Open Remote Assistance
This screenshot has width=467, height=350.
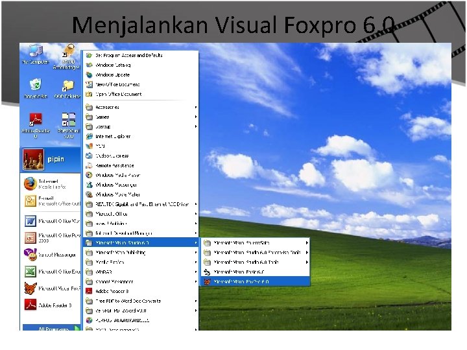(140, 165)
